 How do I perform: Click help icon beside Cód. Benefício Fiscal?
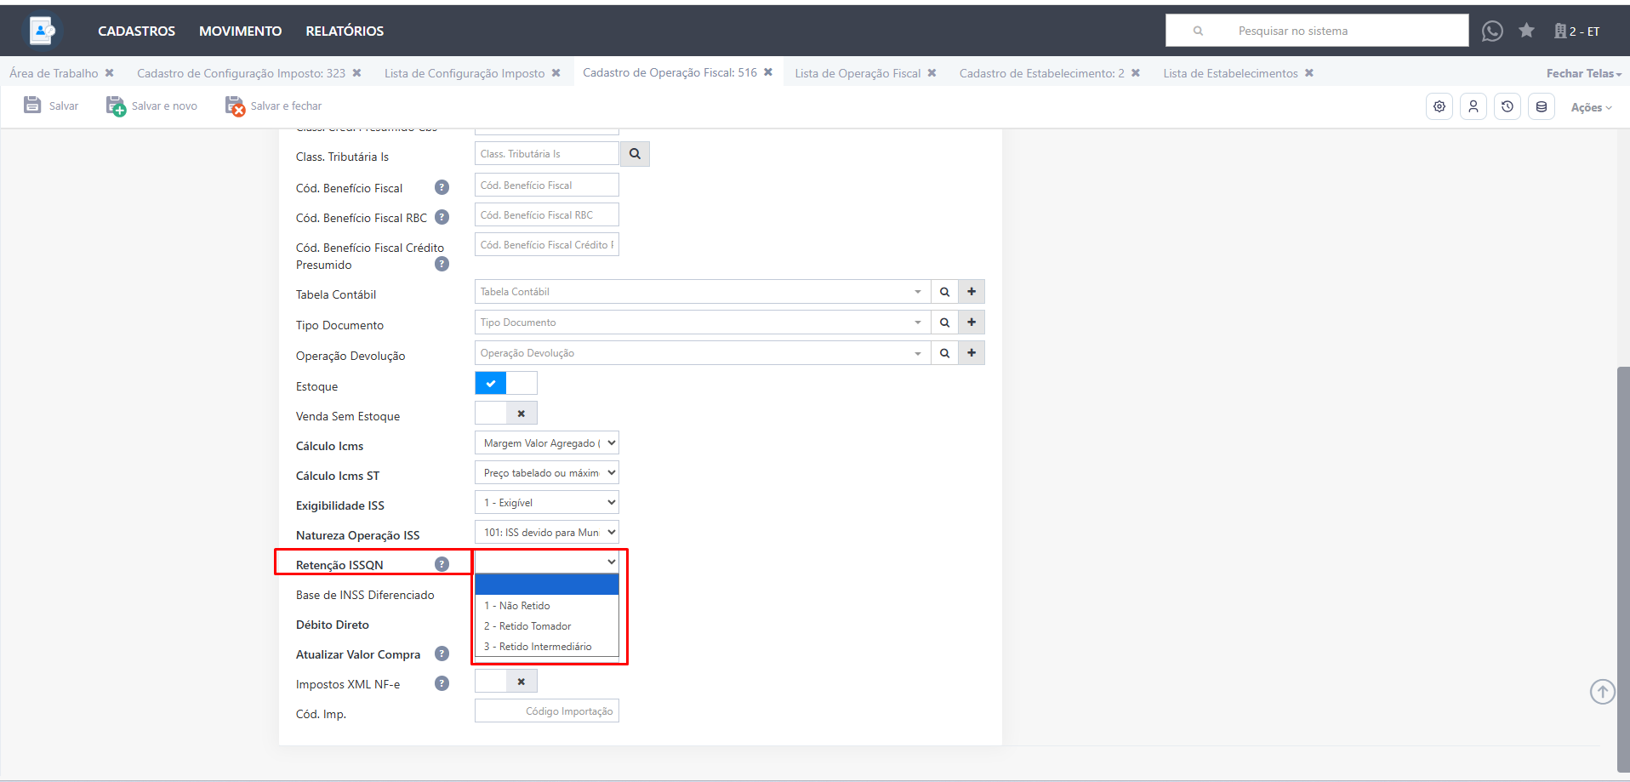442,187
